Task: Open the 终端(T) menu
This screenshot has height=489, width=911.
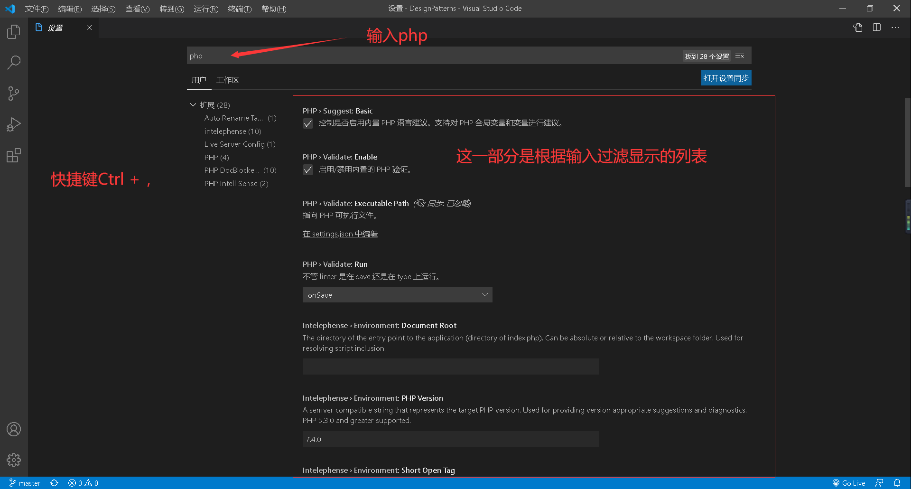Action: tap(240, 9)
